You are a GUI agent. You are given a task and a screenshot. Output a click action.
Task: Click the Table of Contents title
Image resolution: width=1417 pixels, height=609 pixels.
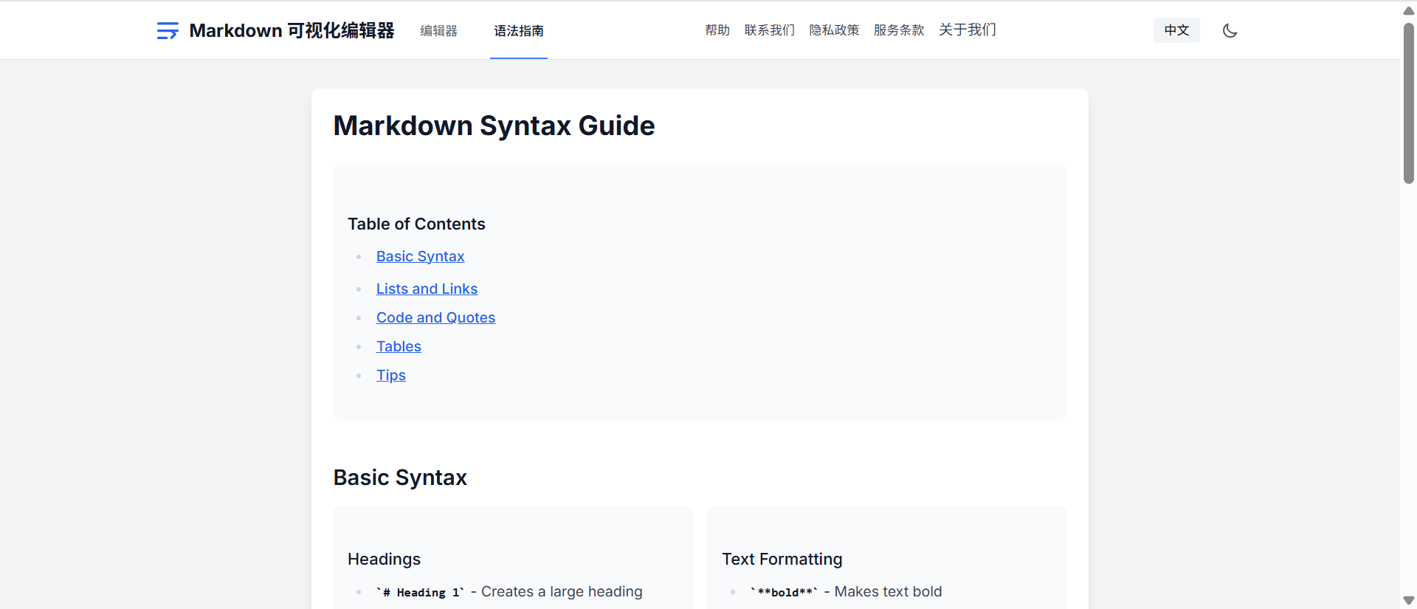pyautogui.click(x=416, y=224)
